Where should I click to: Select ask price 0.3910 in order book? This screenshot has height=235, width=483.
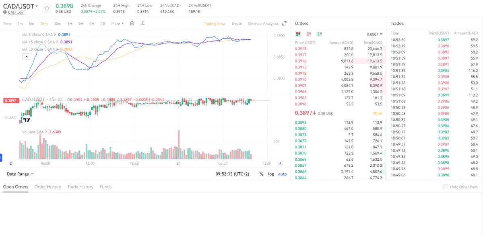(300, 80)
